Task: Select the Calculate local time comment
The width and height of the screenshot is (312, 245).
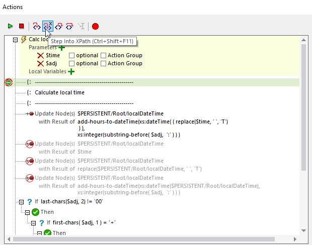Action: 59,92
